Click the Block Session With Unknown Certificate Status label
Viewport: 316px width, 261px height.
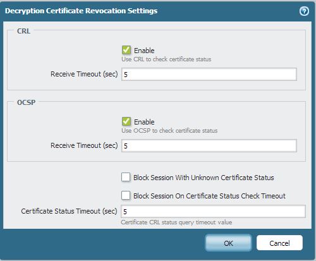(x=204, y=178)
